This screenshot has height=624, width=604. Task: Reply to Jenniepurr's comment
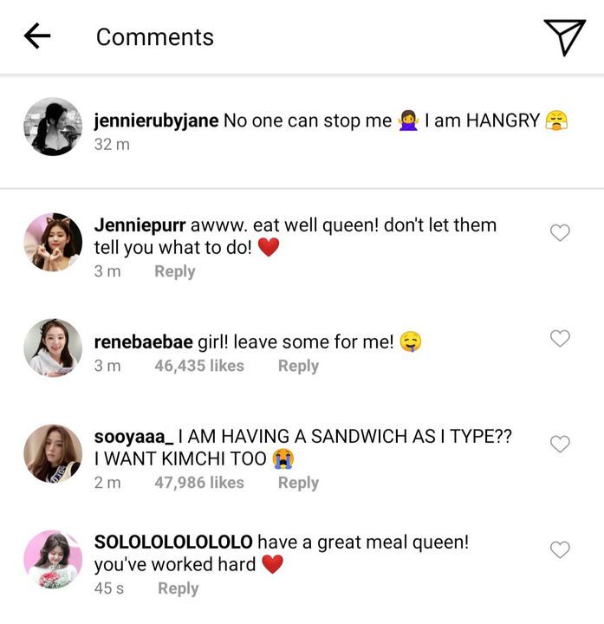click(x=174, y=271)
